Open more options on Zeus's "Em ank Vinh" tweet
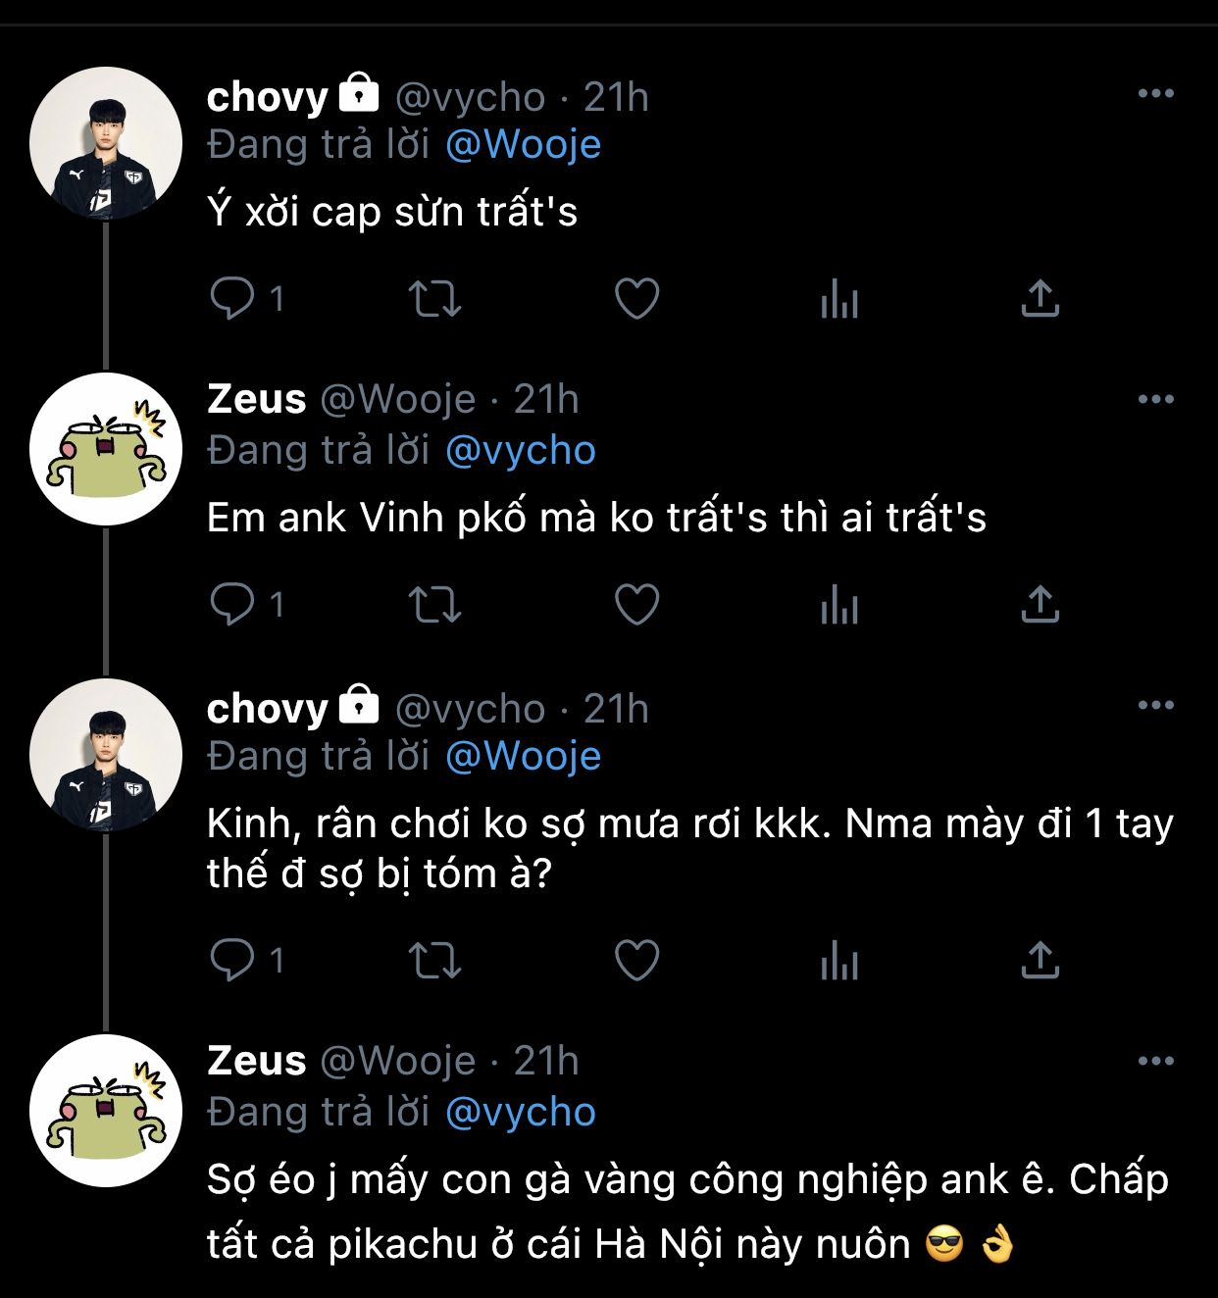The image size is (1218, 1298). [1155, 400]
